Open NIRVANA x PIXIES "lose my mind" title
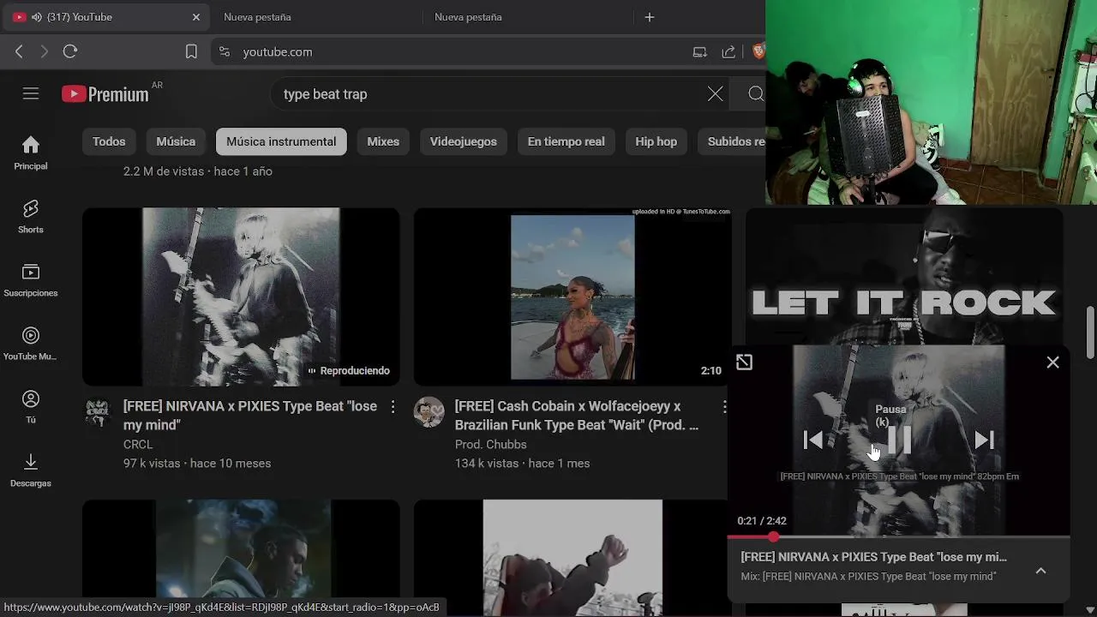 coord(250,416)
